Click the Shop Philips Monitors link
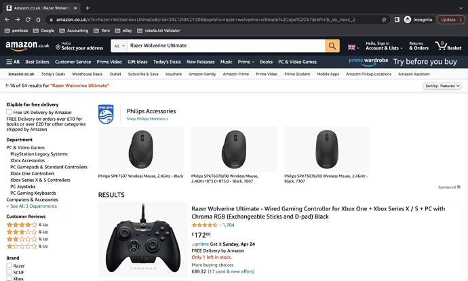 pos(147,119)
